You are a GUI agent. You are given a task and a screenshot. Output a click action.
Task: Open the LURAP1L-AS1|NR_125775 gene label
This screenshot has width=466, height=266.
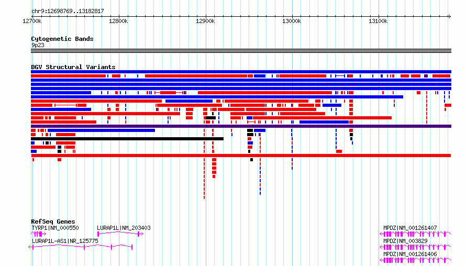click(65, 241)
